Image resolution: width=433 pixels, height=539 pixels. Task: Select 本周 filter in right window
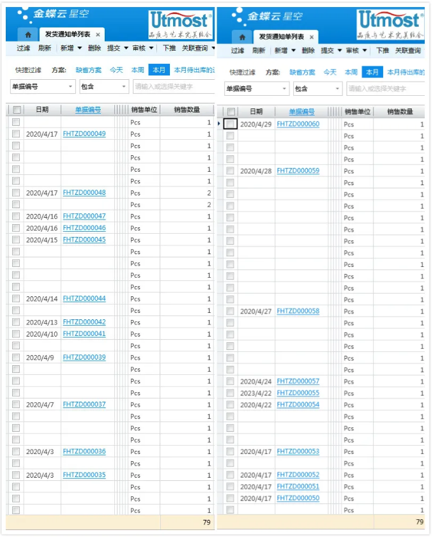(351, 72)
